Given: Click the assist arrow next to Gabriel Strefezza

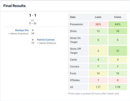Looking at the screenshot, I should point(38,43).
